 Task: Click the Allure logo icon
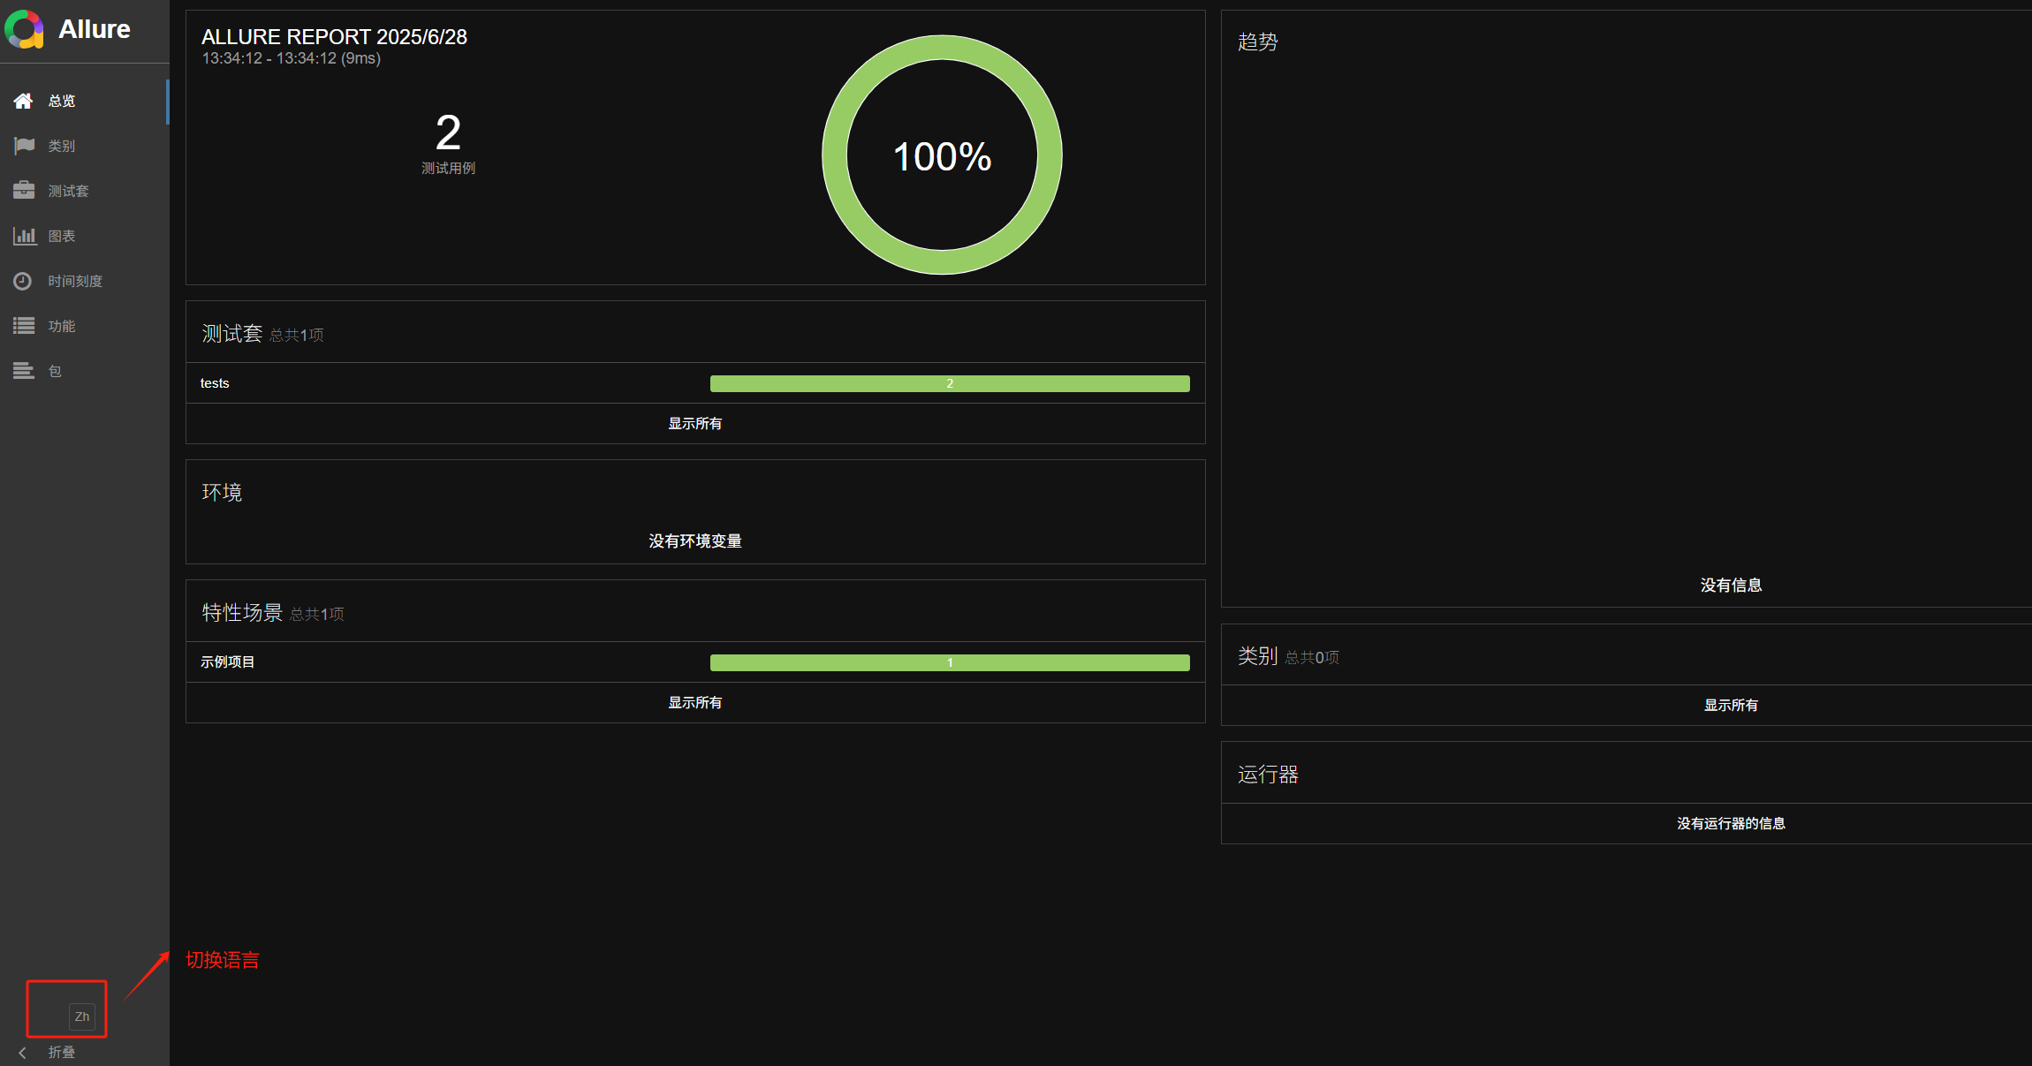pyautogui.click(x=25, y=29)
